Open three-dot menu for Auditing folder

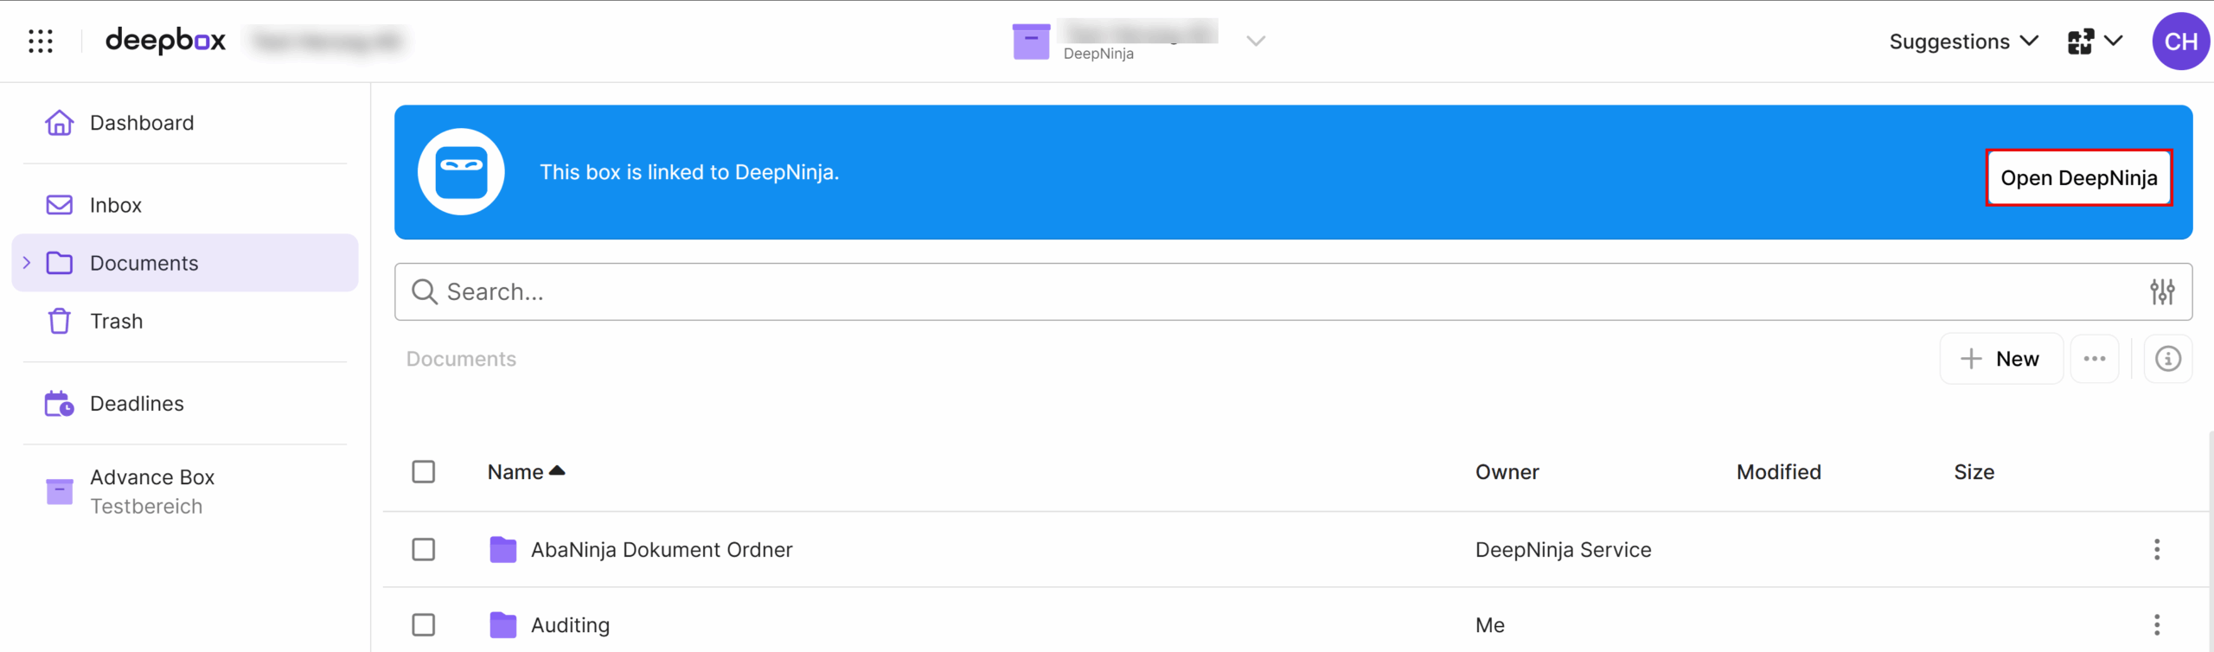pos(2157,624)
